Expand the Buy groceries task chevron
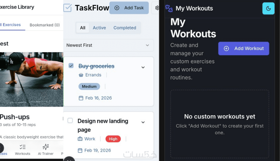 pyautogui.click(x=143, y=67)
